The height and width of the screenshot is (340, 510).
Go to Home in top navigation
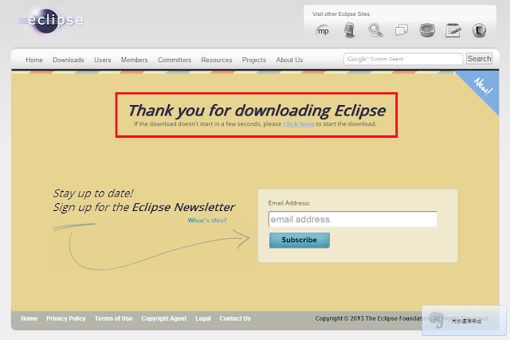[34, 60]
